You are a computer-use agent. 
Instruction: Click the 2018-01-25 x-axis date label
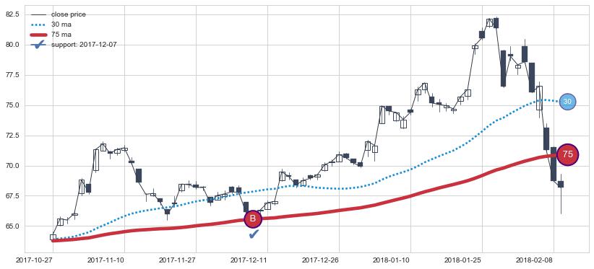(x=463, y=260)
